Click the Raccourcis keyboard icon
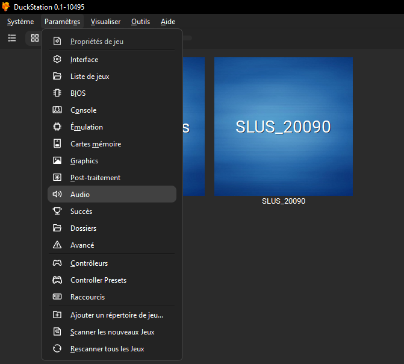404x364 pixels. coord(57,297)
